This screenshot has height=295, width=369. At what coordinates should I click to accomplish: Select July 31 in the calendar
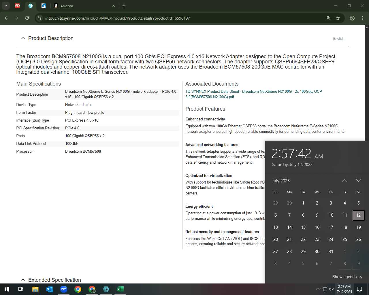pyautogui.click(x=331, y=251)
